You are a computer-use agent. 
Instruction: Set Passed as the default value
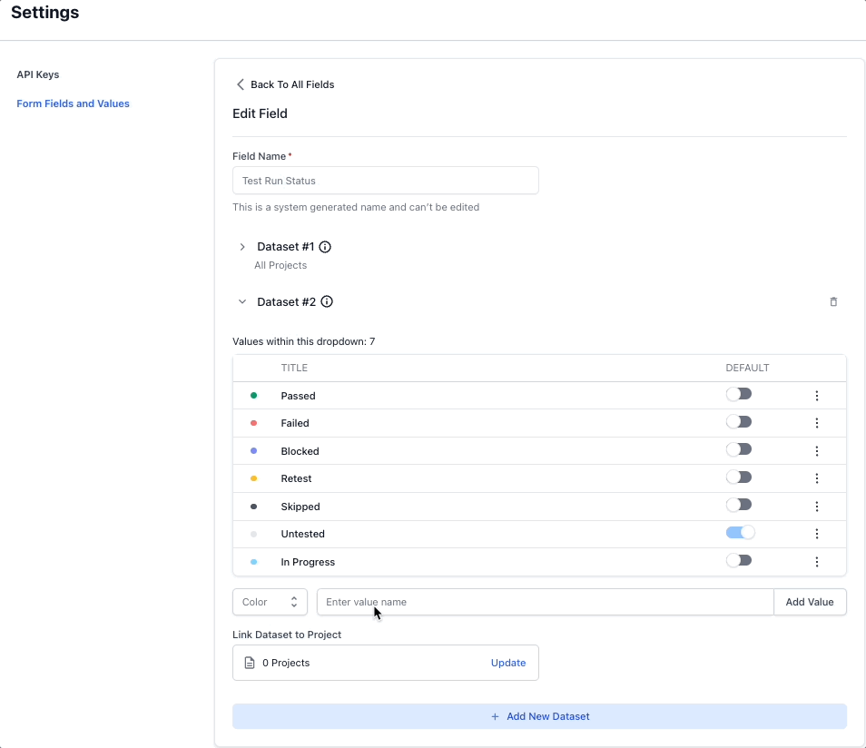[x=739, y=394]
